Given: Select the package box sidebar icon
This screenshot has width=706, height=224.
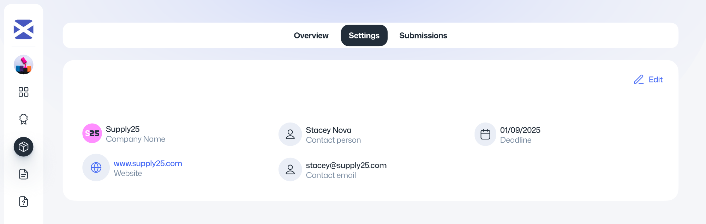Looking at the screenshot, I should 23,147.
